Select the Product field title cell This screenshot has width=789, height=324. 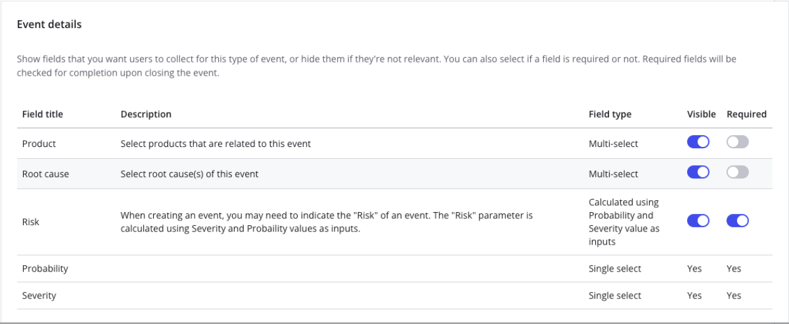(39, 144)
